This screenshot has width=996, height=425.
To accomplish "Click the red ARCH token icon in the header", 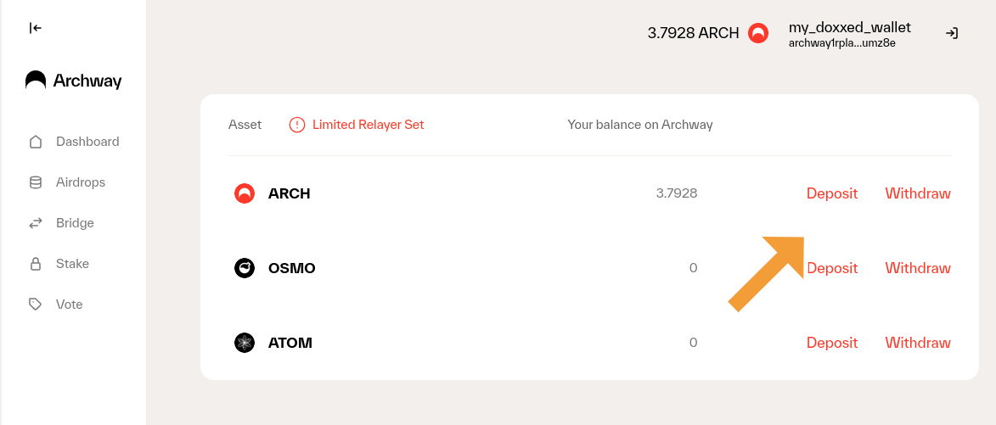I will coord(757,33).
